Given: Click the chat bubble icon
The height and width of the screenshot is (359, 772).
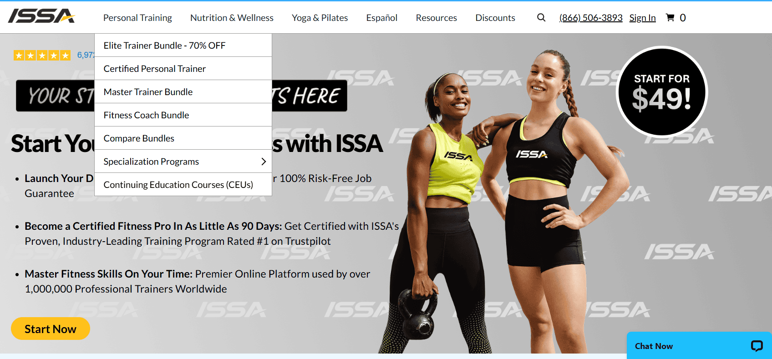Looking at the screenshot, I should pos(757,346).
